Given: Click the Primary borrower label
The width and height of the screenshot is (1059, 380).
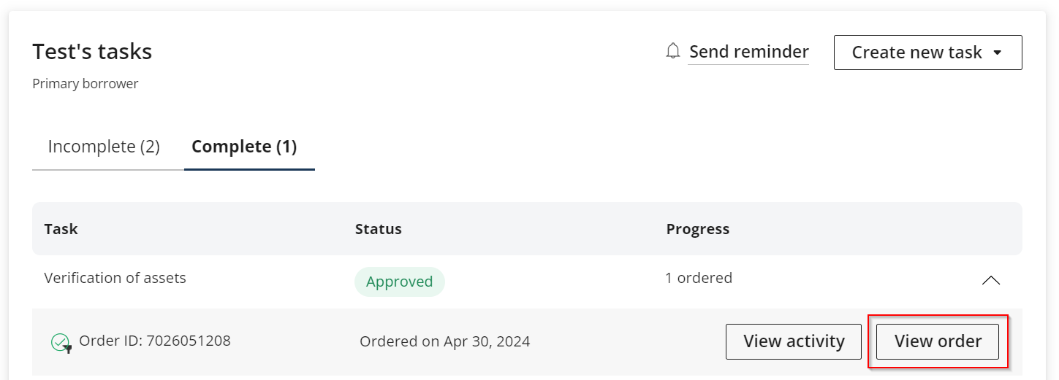Looking at the screenshot, I should point(86,84).
